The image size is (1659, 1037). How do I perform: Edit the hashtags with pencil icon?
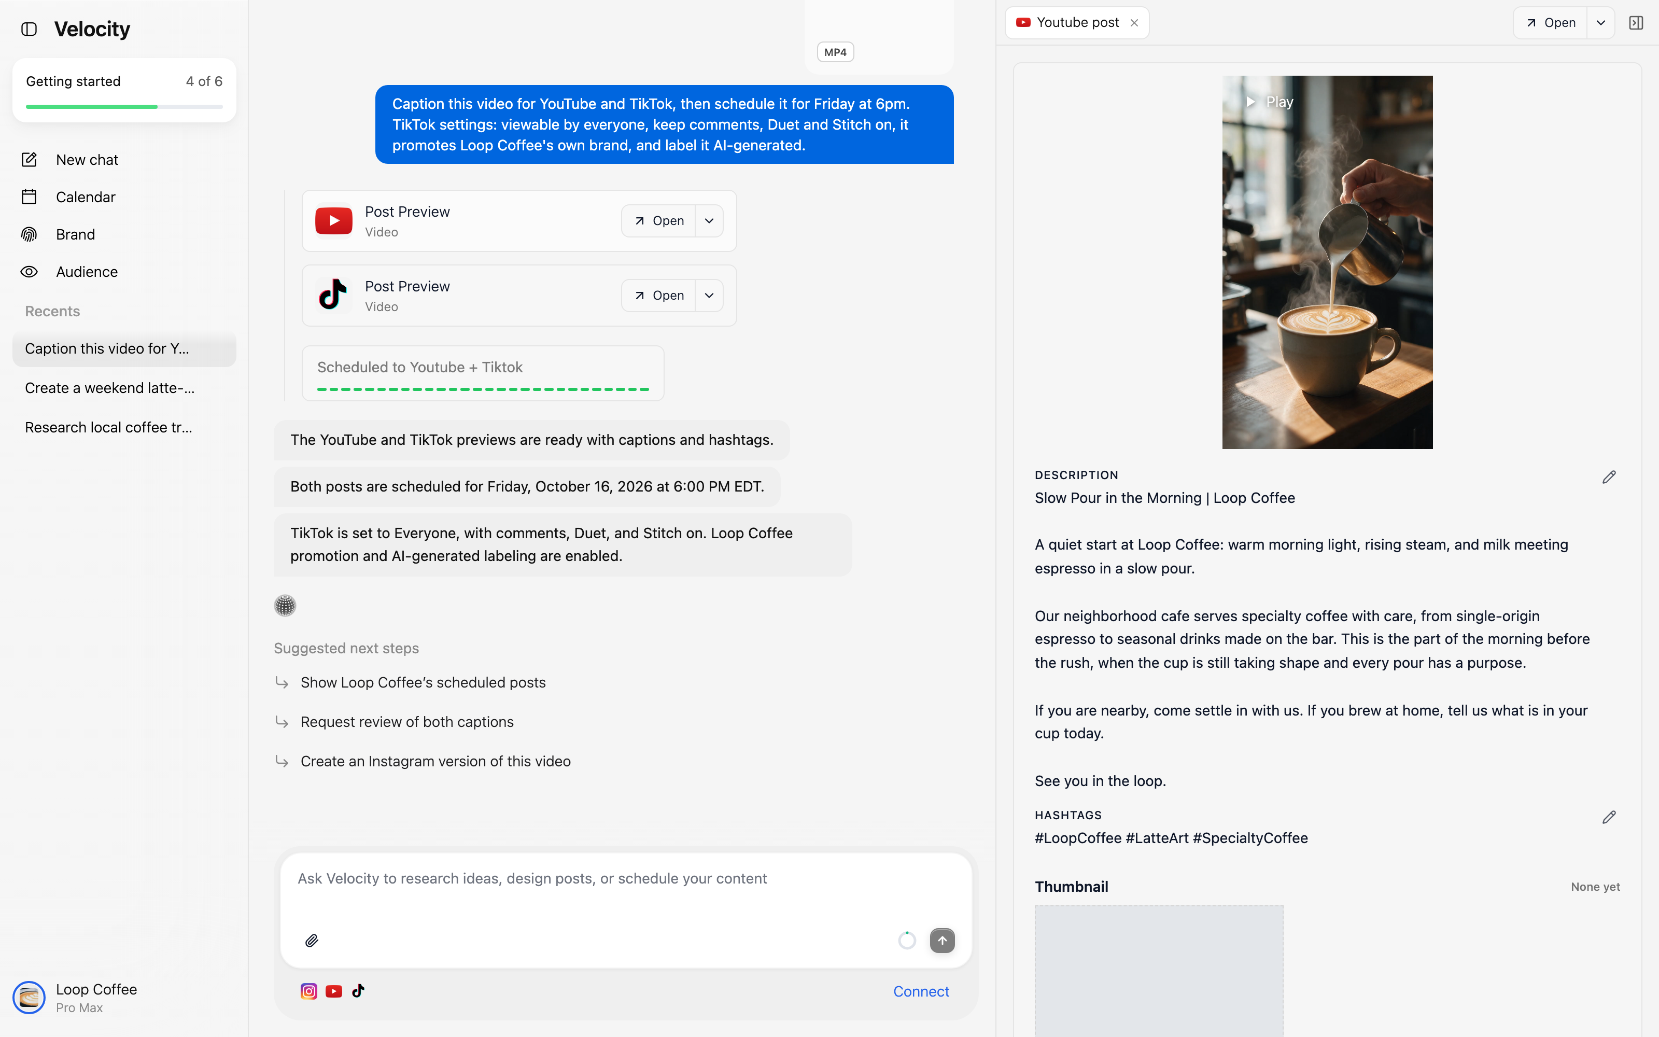point(1609,818)
